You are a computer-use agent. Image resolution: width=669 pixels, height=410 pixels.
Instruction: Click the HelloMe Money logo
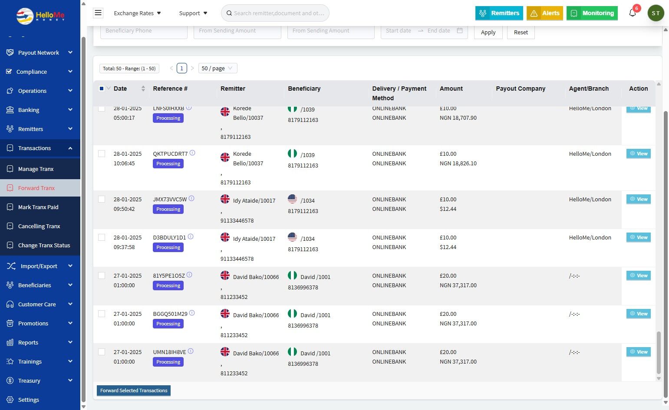click(x=40, y=16)
